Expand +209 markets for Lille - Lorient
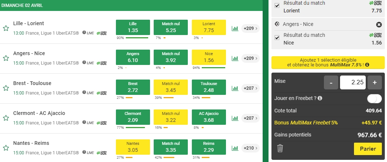The width and height of the screenshot is (387, 162). click(251, 28)
